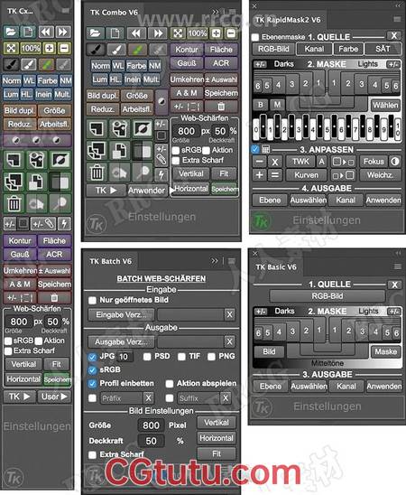Select the black brush icon in TK Combo V6
The image size is (406, 495).
click(96, 49)
